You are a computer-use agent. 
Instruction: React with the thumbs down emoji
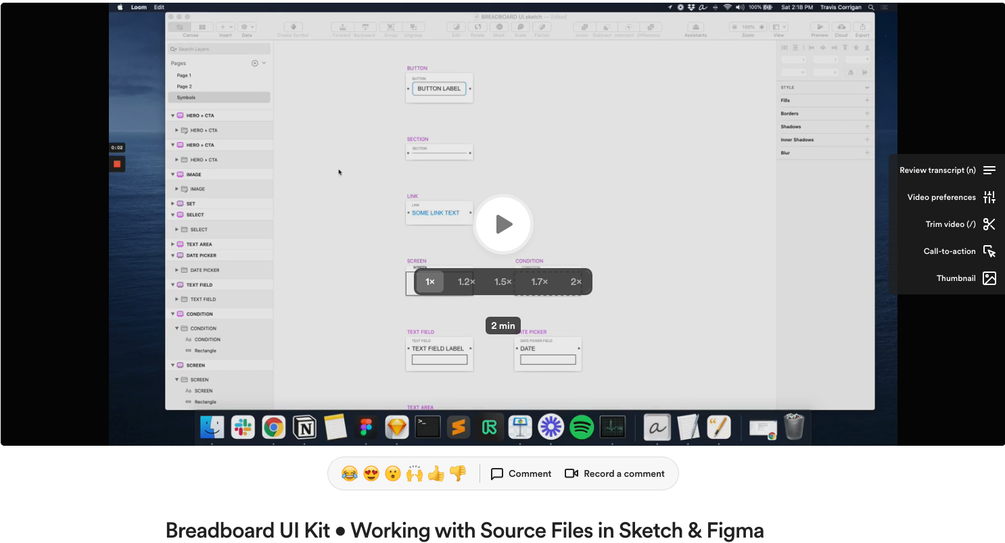pyautogui.click(x=458, y=473)
